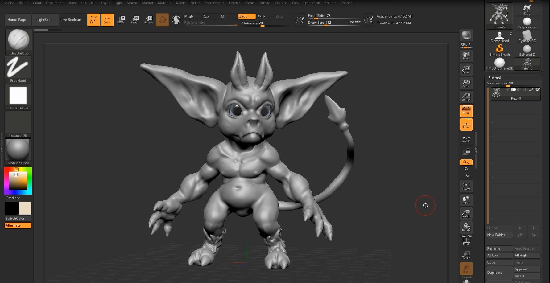Click the Z Intensity slider
This screenshot has height=283, width=550.
265,23
